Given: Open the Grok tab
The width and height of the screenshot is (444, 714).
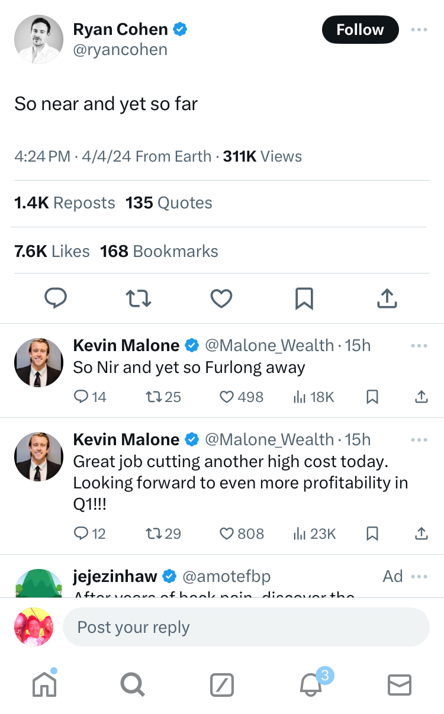Looking at the screenshot, I should (x=222, y=686).
